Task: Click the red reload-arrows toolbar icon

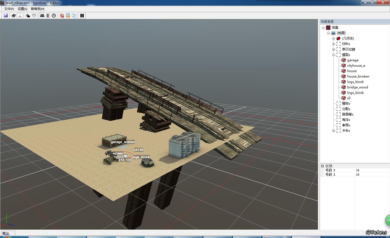Action: point(62,16)
